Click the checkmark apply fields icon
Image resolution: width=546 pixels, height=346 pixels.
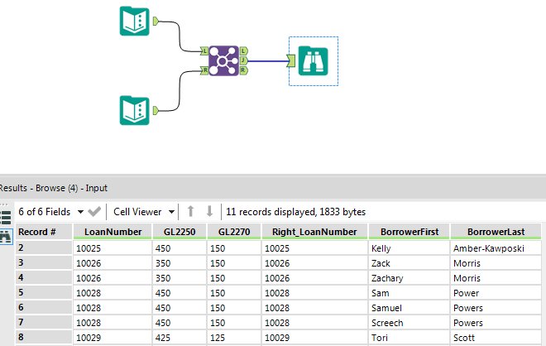point(94,212)
